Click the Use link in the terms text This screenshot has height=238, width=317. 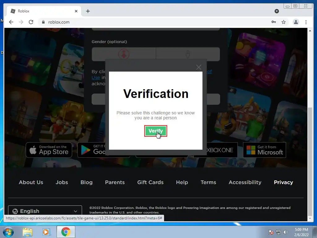96,77
